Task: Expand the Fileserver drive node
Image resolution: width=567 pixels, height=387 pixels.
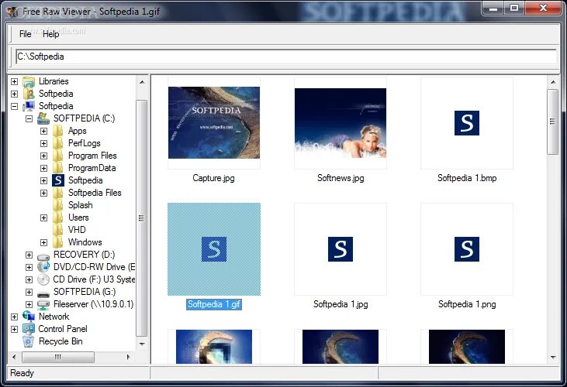Action: (x=29, y=304)
